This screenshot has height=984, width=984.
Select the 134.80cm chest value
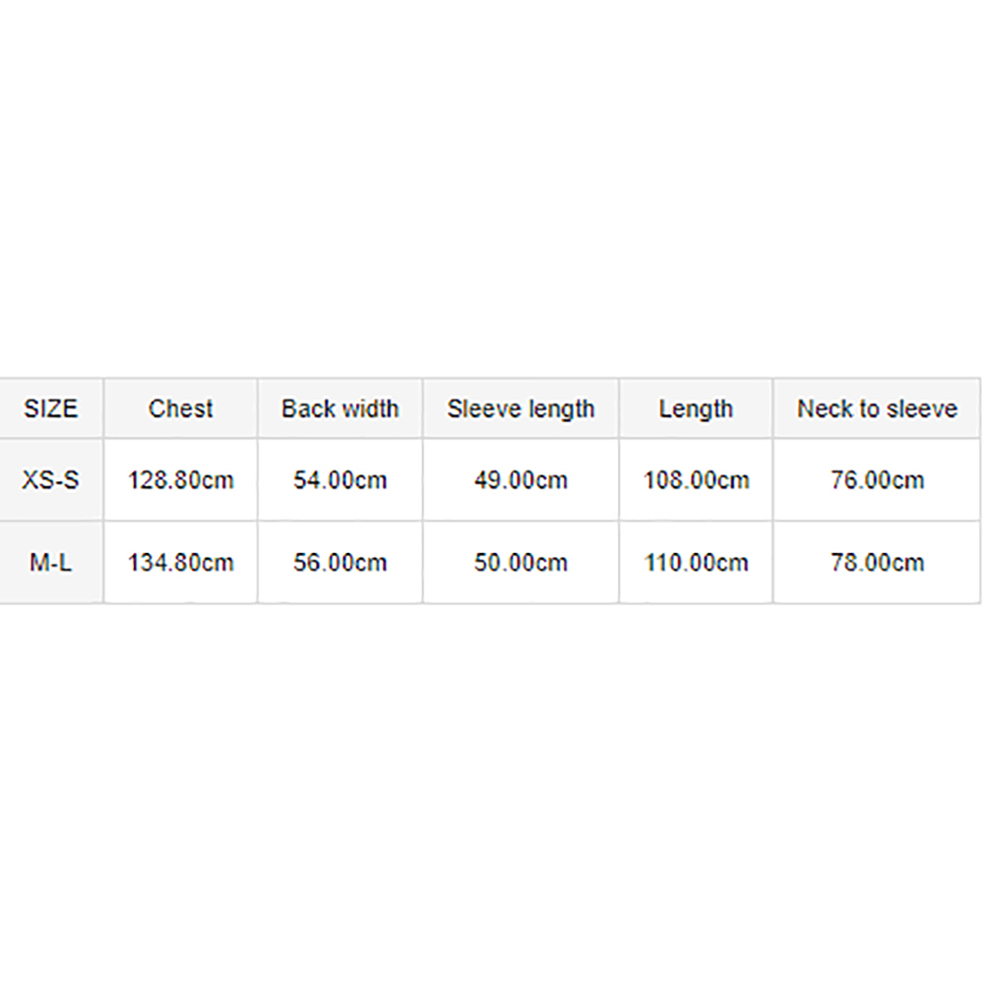point(181,562)
